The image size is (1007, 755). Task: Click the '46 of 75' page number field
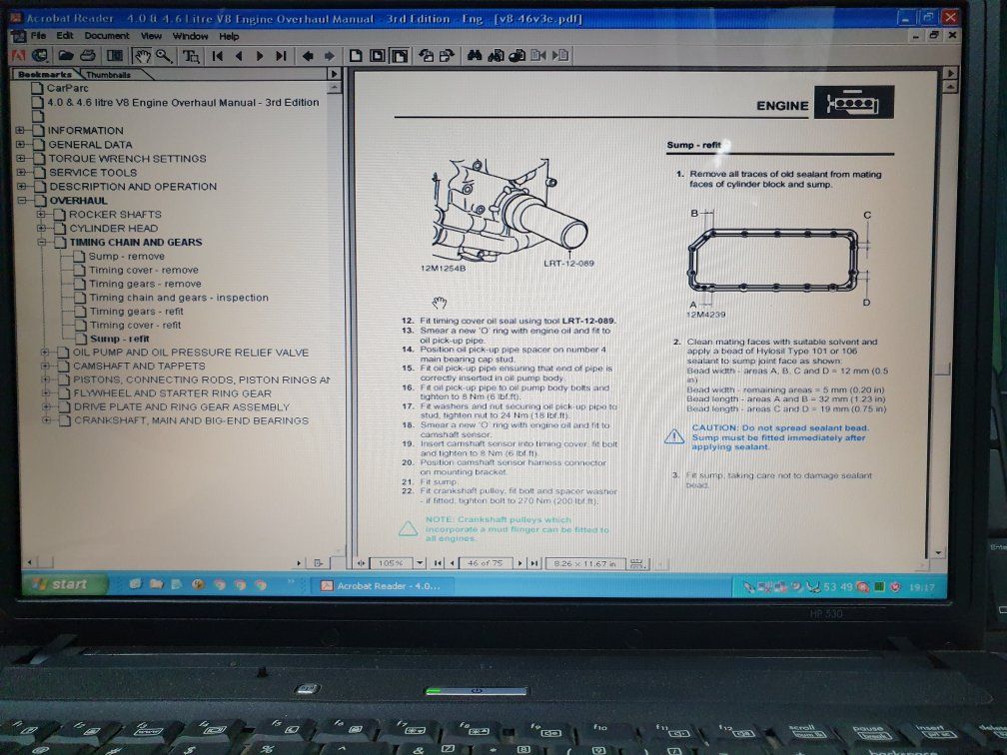(x=485, y=563)
